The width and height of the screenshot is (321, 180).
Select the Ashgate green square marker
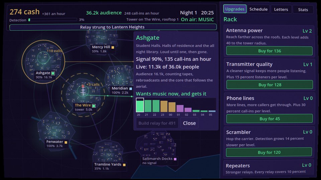[53, 73]
